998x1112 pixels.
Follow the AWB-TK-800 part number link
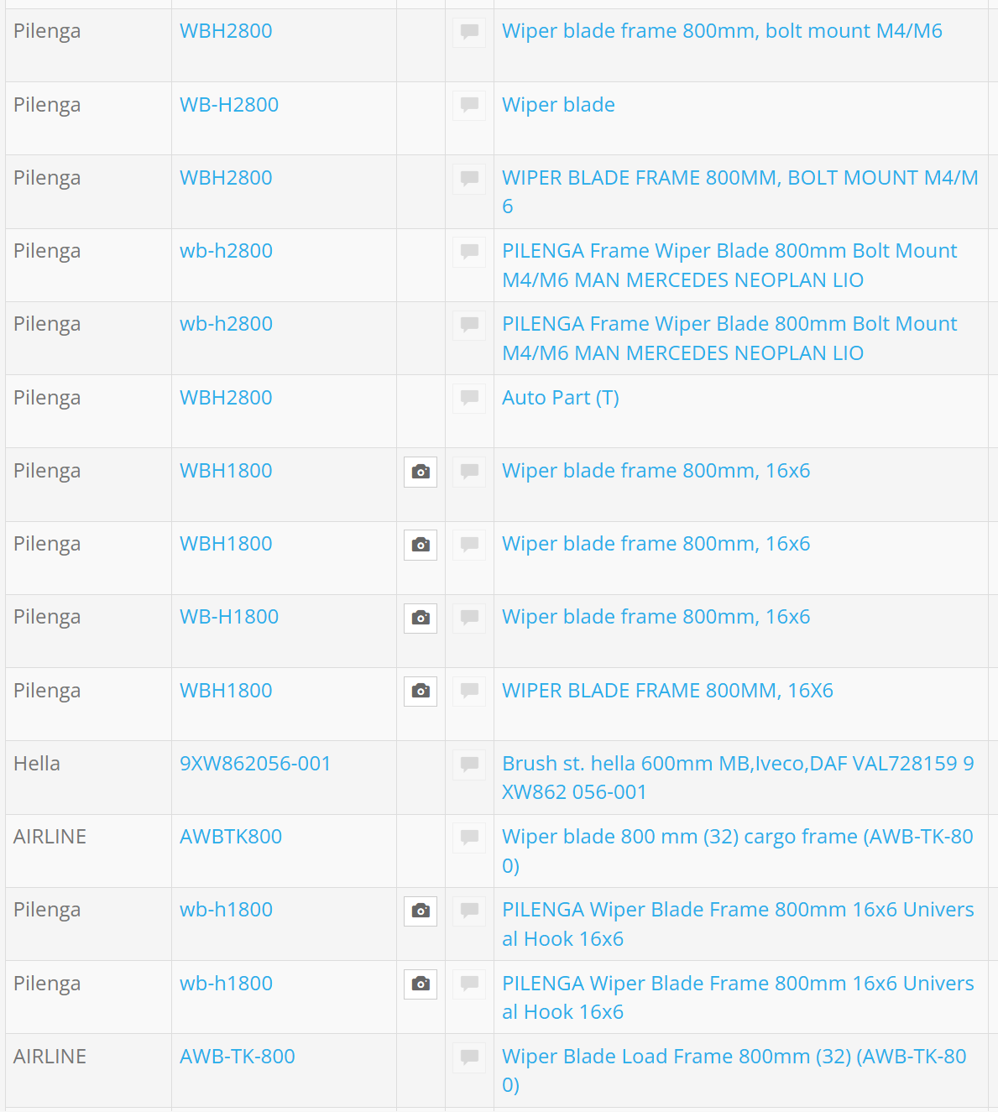pyautogui.click(x=238, y=1057)
